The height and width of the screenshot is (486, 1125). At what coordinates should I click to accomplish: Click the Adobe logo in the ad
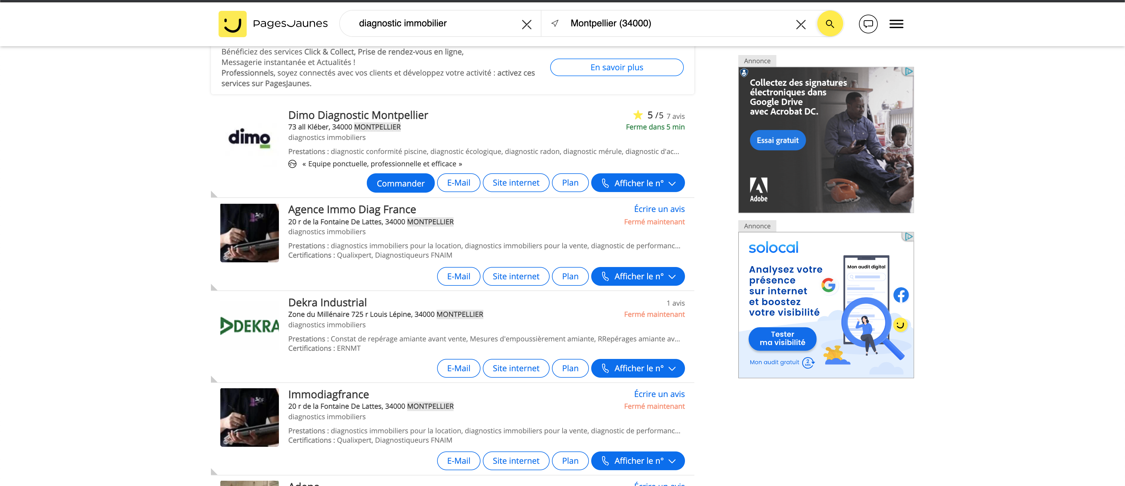click(x=758, y=190)
